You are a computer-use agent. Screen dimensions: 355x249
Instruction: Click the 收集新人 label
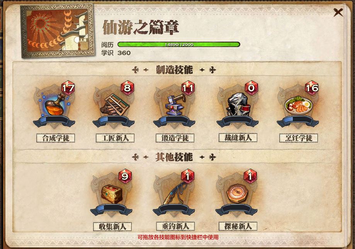(112, 226)
